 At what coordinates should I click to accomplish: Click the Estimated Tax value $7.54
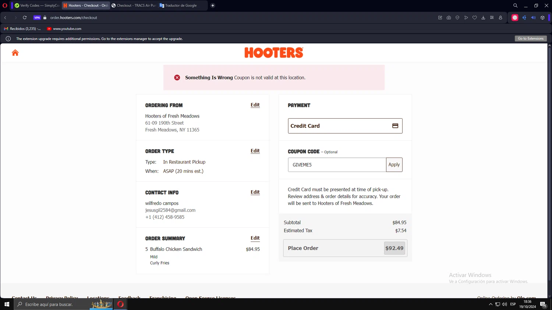(x=401, y=231)
